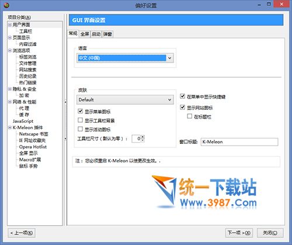Collapse the 隐私 & 安全 tree node

coord(10,89)
